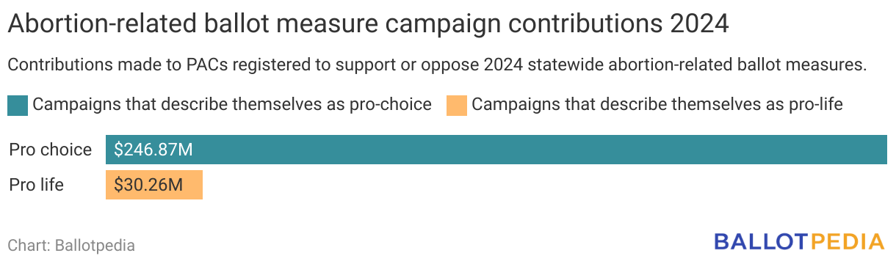This screenshot has width=896, height=264.
Task: Click the teal pro-choice legend swatch
Action: pos(18,106)
